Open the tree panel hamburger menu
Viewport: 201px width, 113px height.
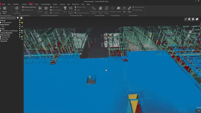[x=21, y=18]
